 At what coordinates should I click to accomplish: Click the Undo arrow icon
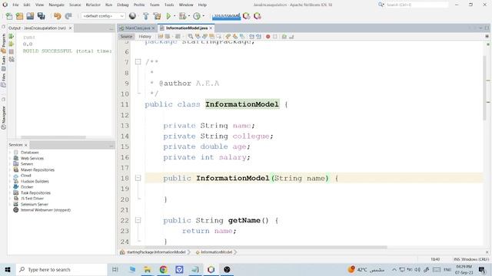[58, 16]
